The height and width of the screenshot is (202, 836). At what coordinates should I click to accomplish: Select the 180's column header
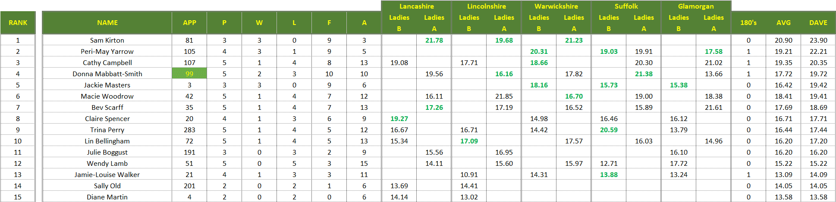pos(748,23)
